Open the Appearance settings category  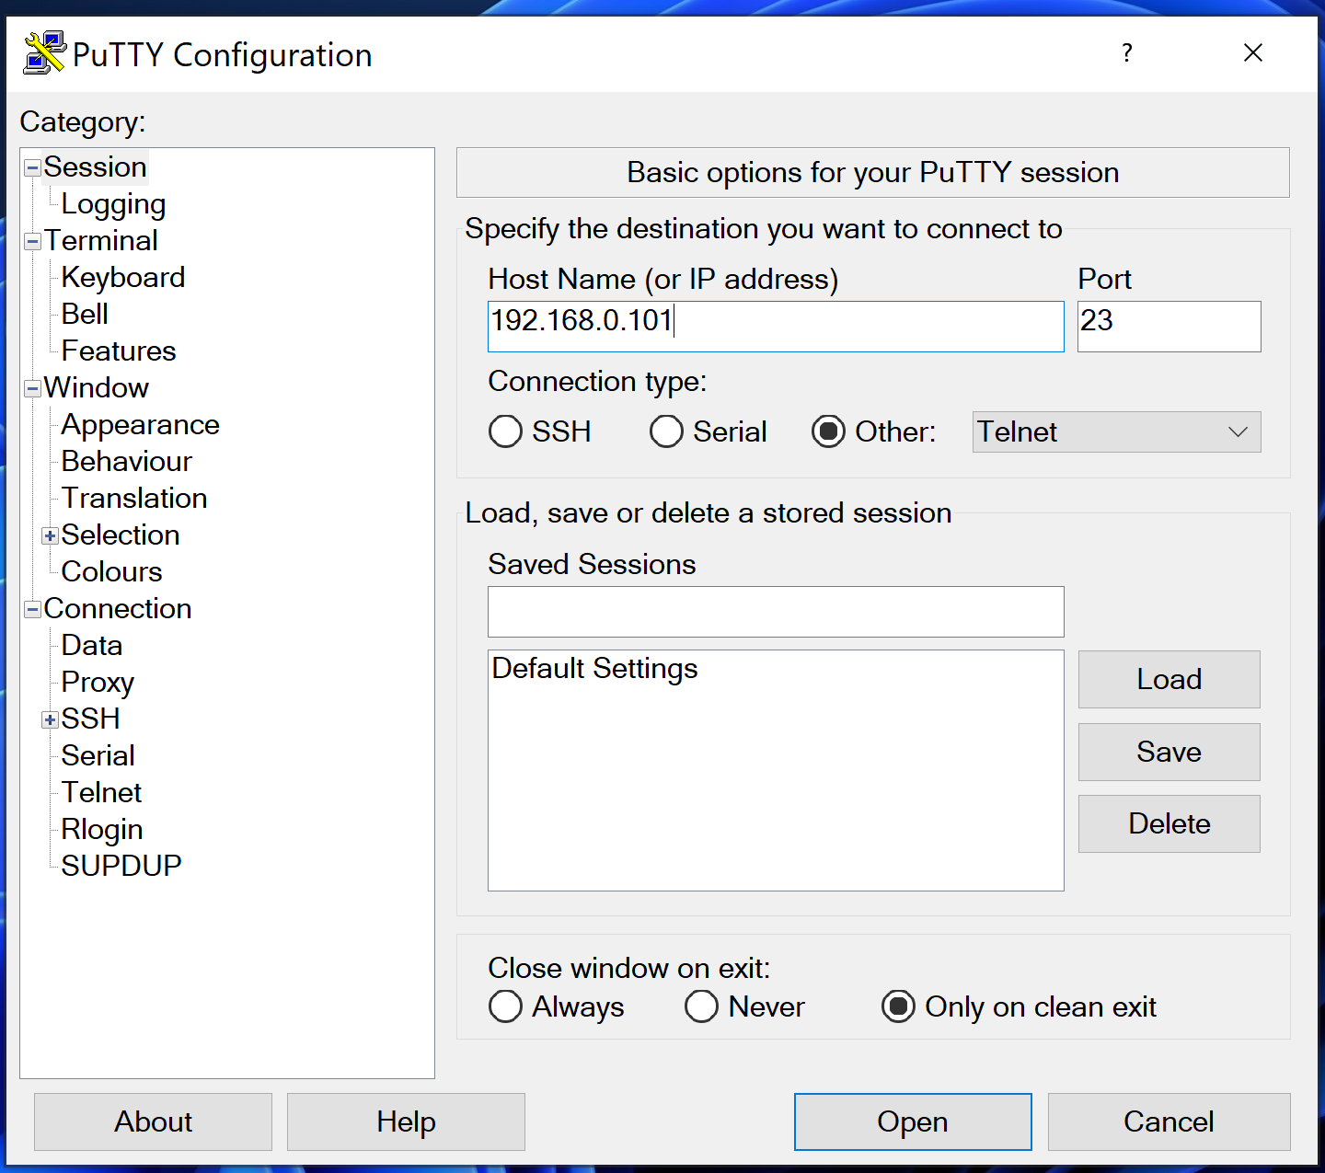pos(140,425)
